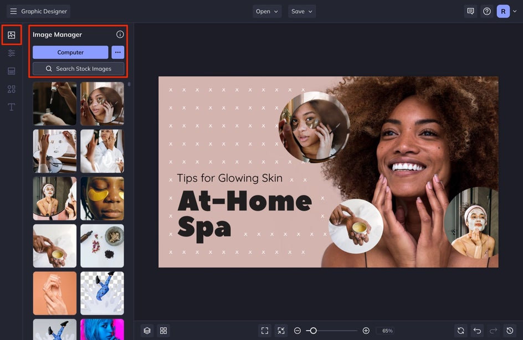This screenshot has width=523, height=340.
Task: Open the feedback comment icon
Action: tap(470, 11)
